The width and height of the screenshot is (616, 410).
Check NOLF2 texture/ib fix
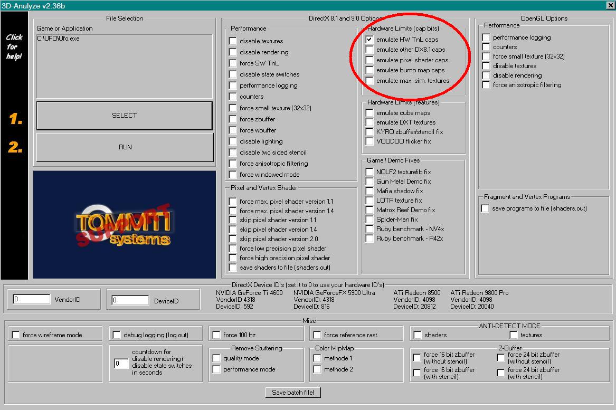(x=369, y=172)
